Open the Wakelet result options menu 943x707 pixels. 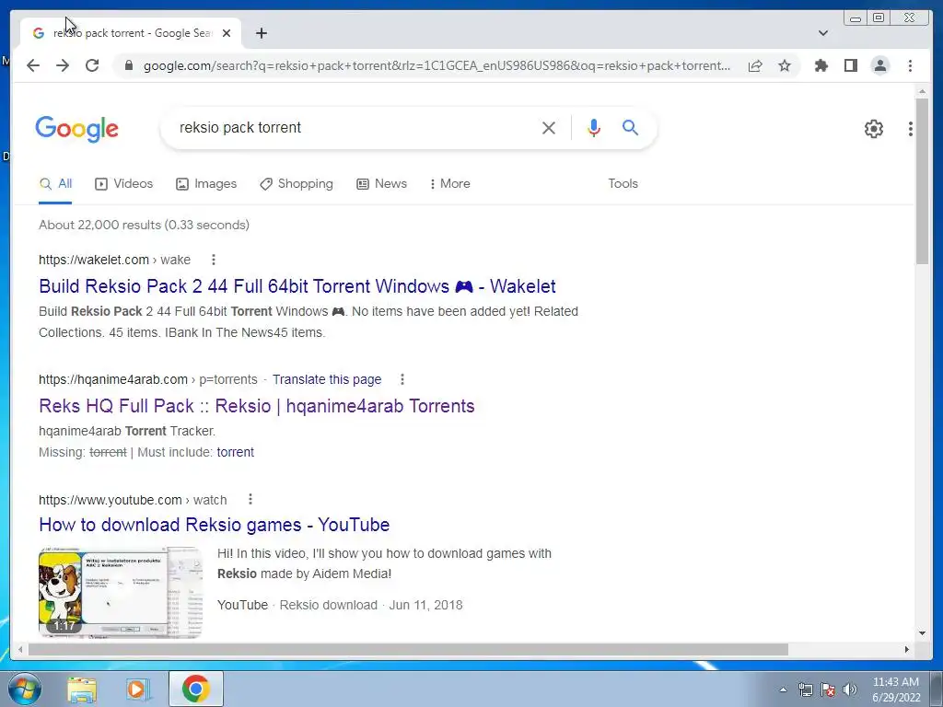pyautogui.click(x=214, y=260)
